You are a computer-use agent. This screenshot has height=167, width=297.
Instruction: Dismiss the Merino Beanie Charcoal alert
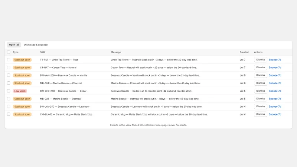coord(261,83)
